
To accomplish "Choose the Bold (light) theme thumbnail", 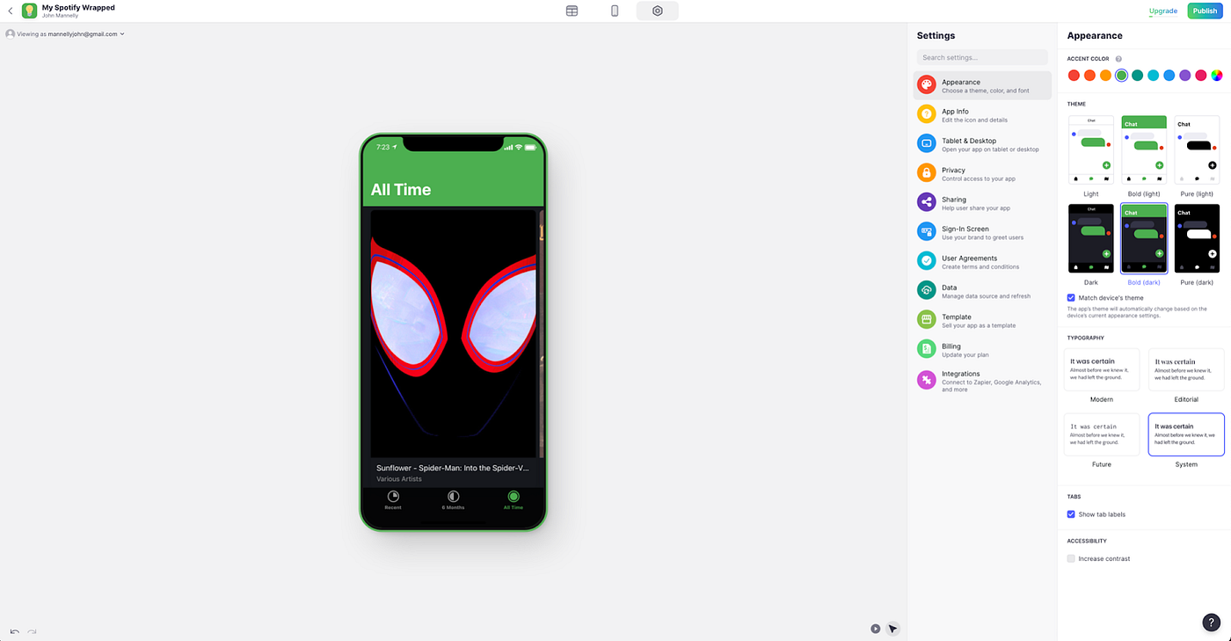I will pos(1144,149).
